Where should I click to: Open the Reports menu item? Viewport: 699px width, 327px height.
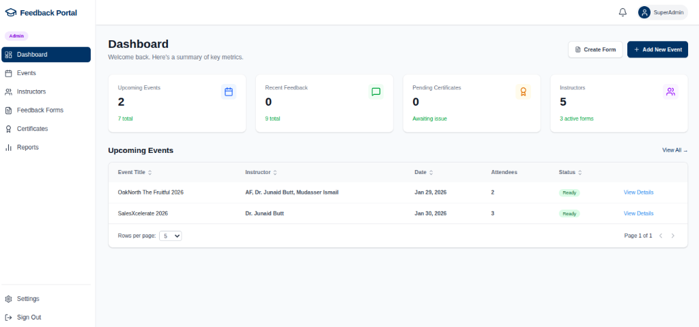point(46,147)
